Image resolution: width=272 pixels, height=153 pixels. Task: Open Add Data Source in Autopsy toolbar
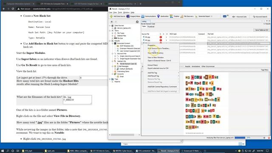point(117,16)
